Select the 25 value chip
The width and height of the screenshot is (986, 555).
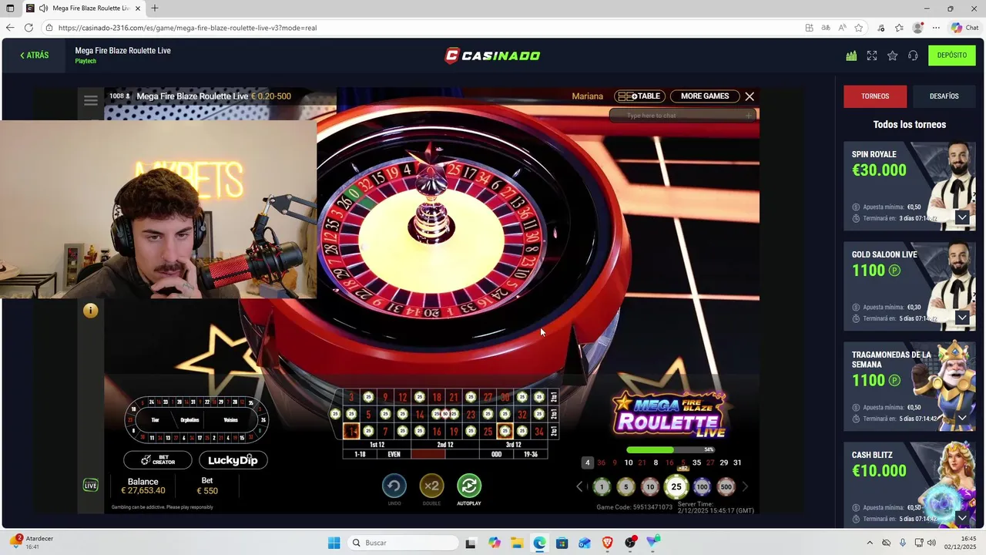(x=676, y=486)
